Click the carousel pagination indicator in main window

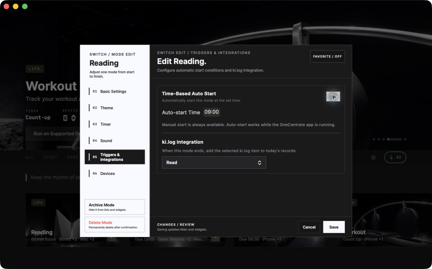click(389, 139)
